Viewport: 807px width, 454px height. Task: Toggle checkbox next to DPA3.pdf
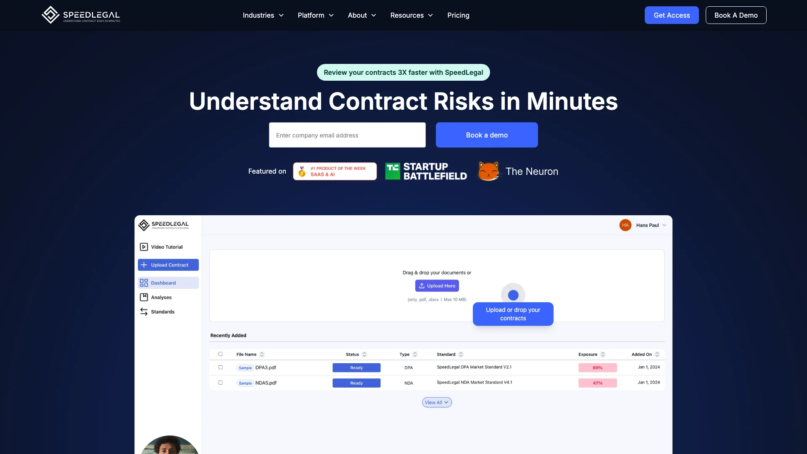pyautogui.click(x=220, y=367)
